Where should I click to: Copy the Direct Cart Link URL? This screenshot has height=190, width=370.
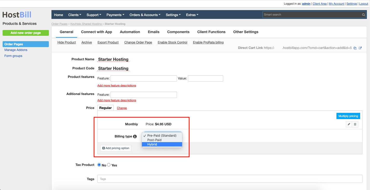[x=355, y=48]
